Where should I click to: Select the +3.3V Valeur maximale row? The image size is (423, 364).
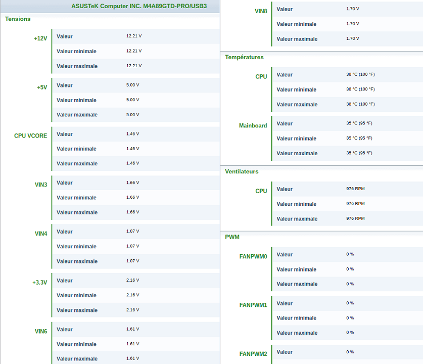coord(136,310)
